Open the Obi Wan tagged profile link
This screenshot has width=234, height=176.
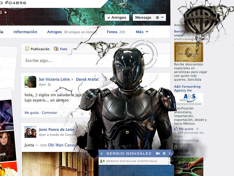[63, 145]
